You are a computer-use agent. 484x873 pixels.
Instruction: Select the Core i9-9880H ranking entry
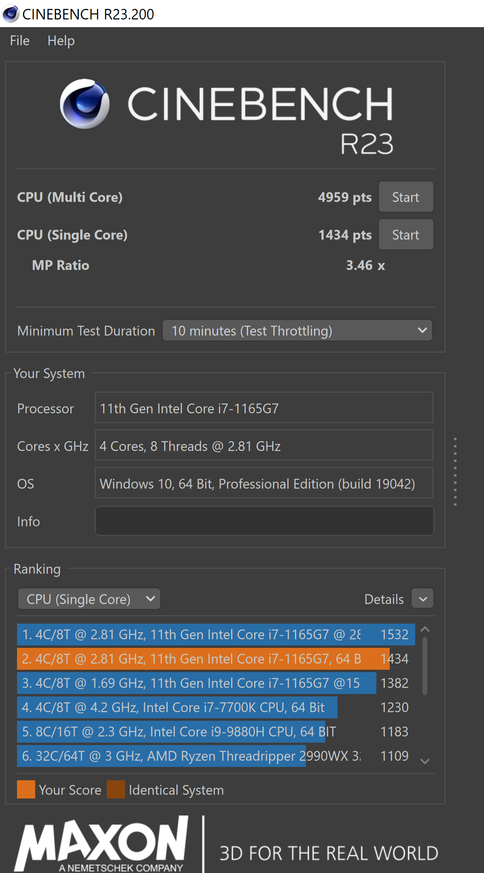click(216, 731)
